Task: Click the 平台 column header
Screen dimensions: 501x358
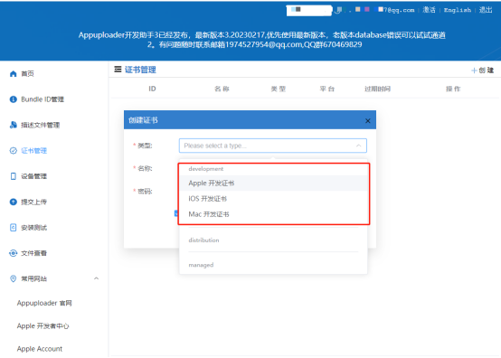Action: point(327,89)
